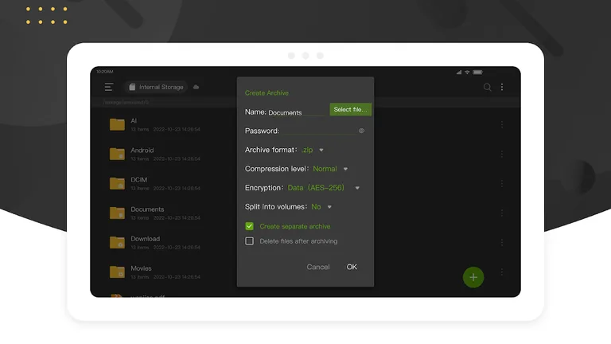Viewport: 611px width, 344px height.
Task: Open the Movies folder icon
Action: 117,272
